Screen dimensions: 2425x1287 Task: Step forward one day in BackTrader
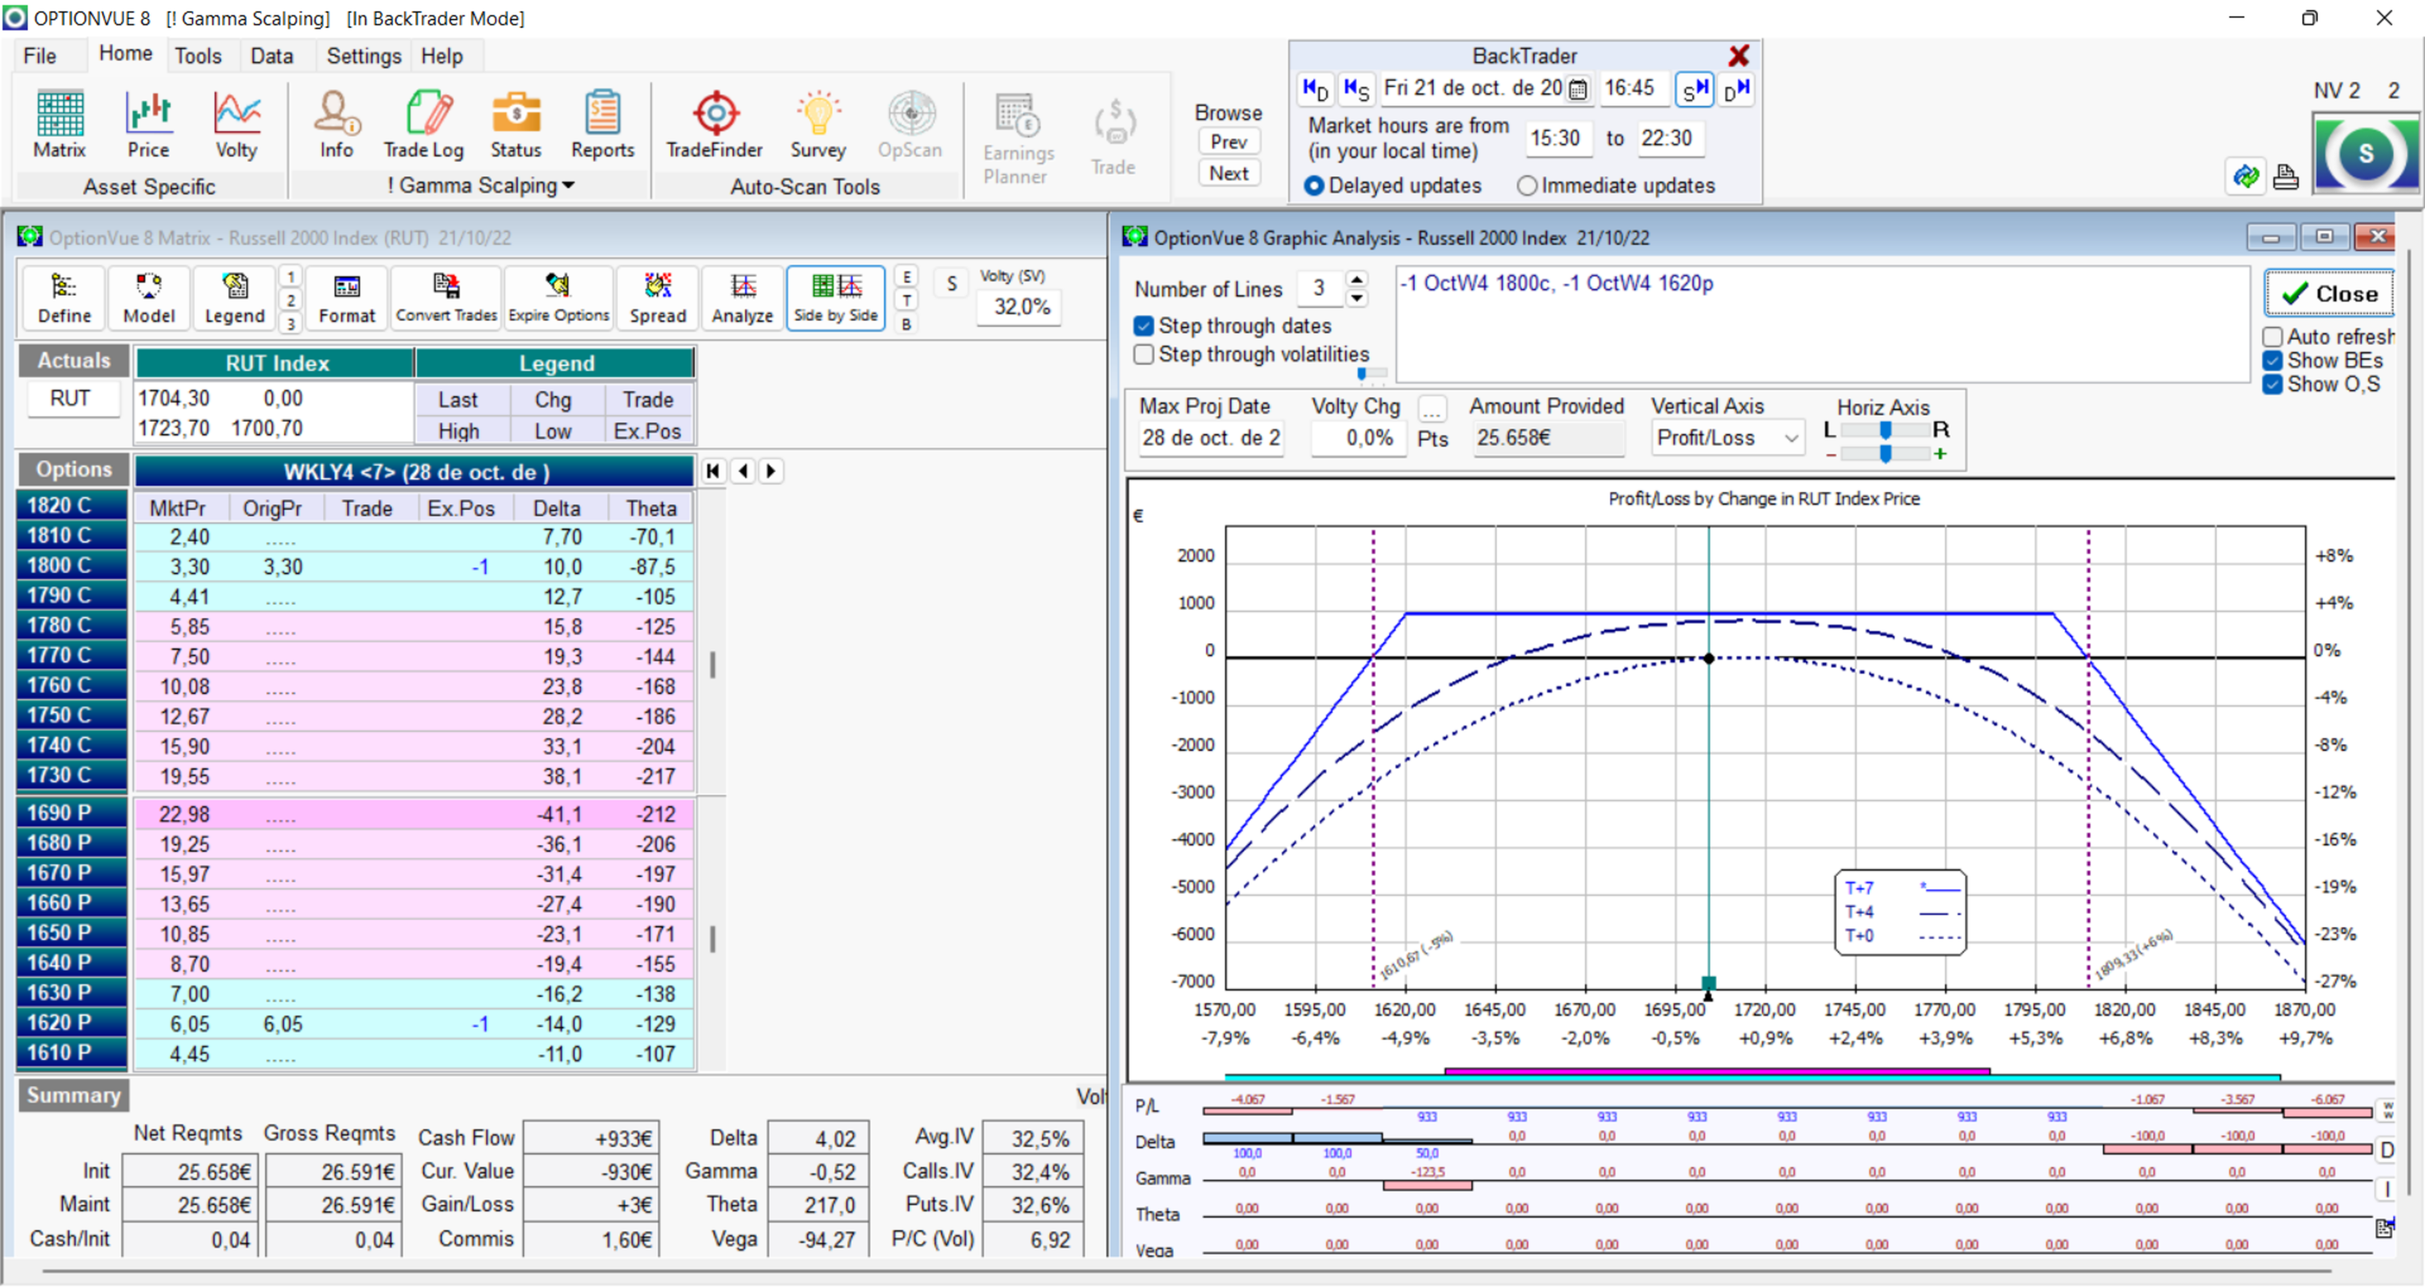click(1737, 88)
